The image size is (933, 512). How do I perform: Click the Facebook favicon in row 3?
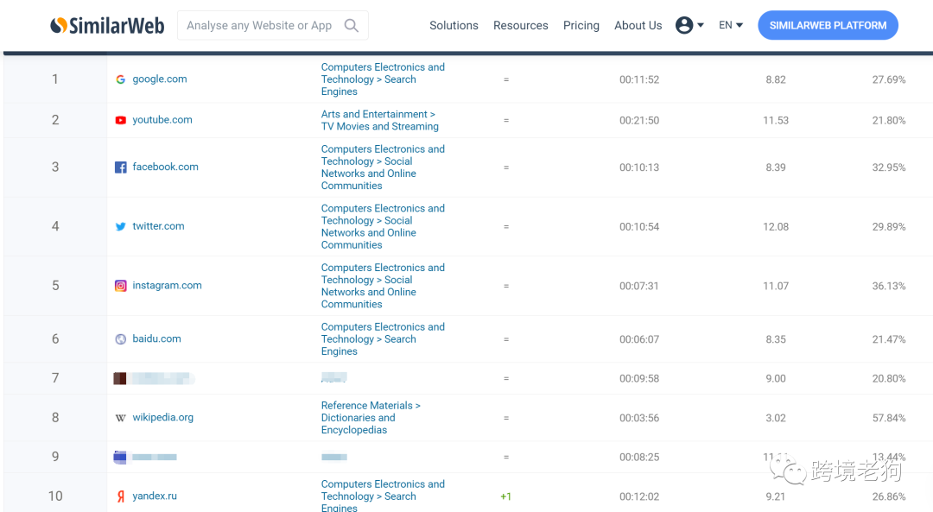click(x=120, y=168)
